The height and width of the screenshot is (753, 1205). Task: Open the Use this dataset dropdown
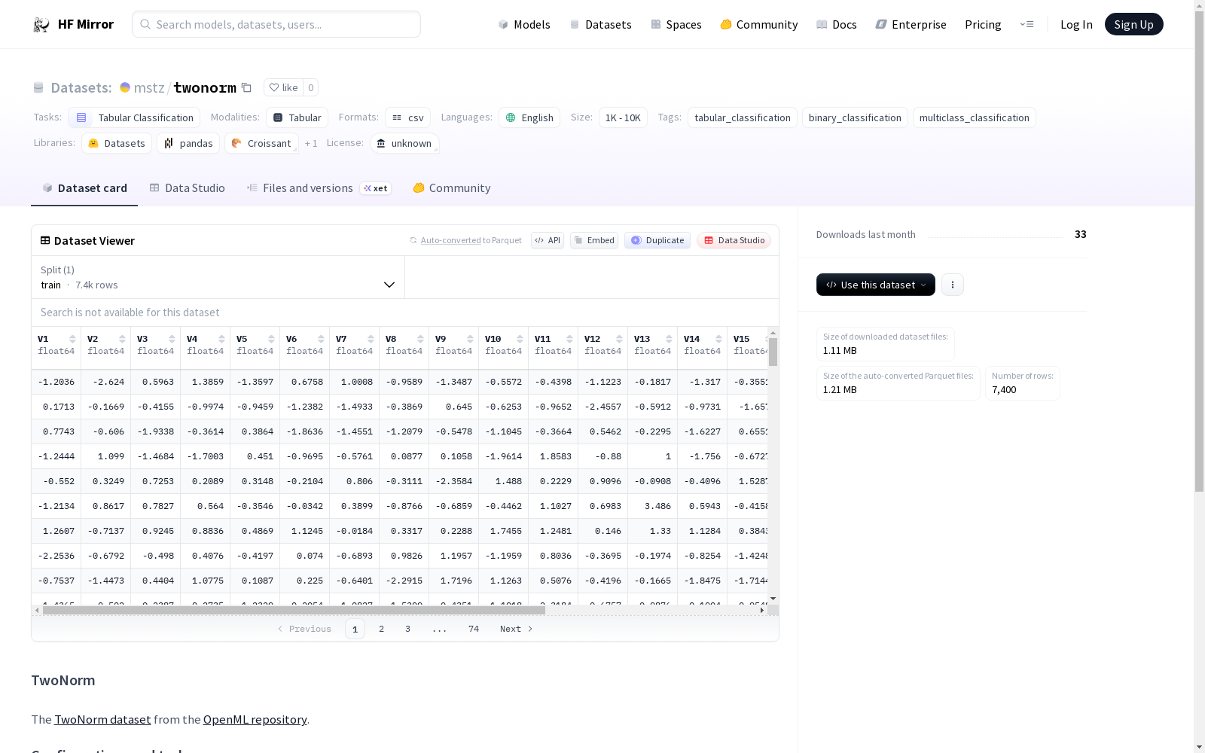[875, 285]
